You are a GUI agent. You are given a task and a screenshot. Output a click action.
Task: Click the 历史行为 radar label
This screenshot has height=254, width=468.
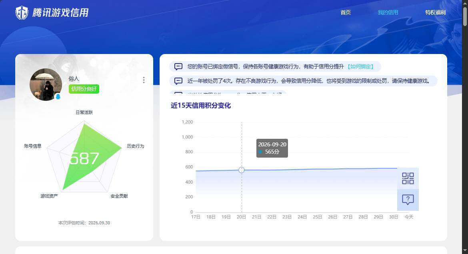point(136,146)
